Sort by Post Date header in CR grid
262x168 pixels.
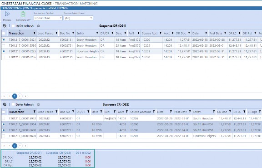click(181, 112)
